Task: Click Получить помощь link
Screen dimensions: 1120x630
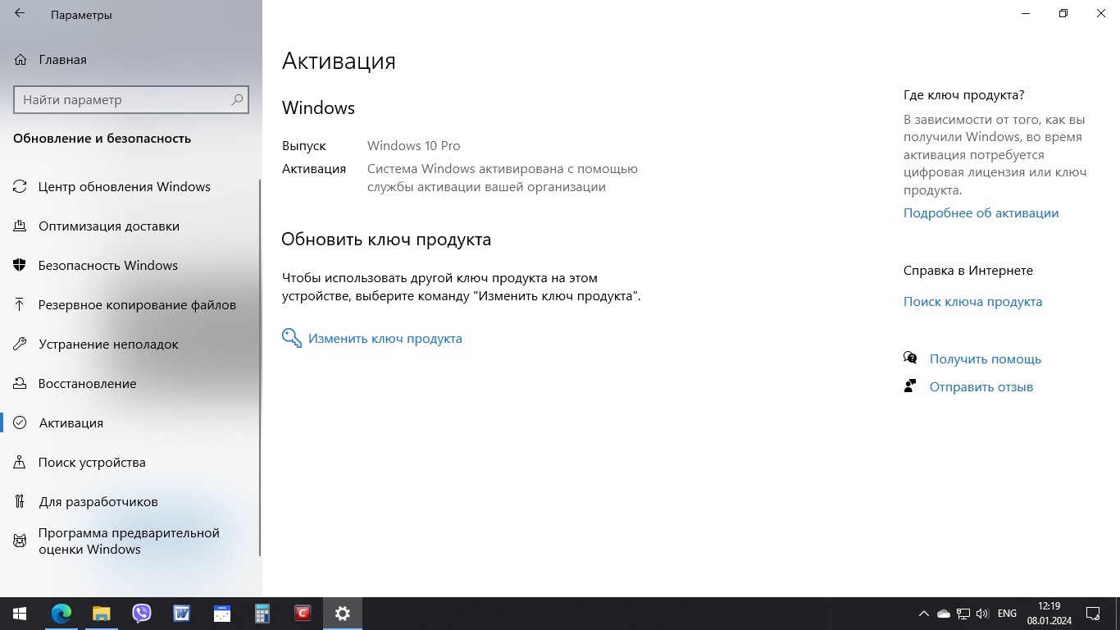Action: click(x=985, y=359)
